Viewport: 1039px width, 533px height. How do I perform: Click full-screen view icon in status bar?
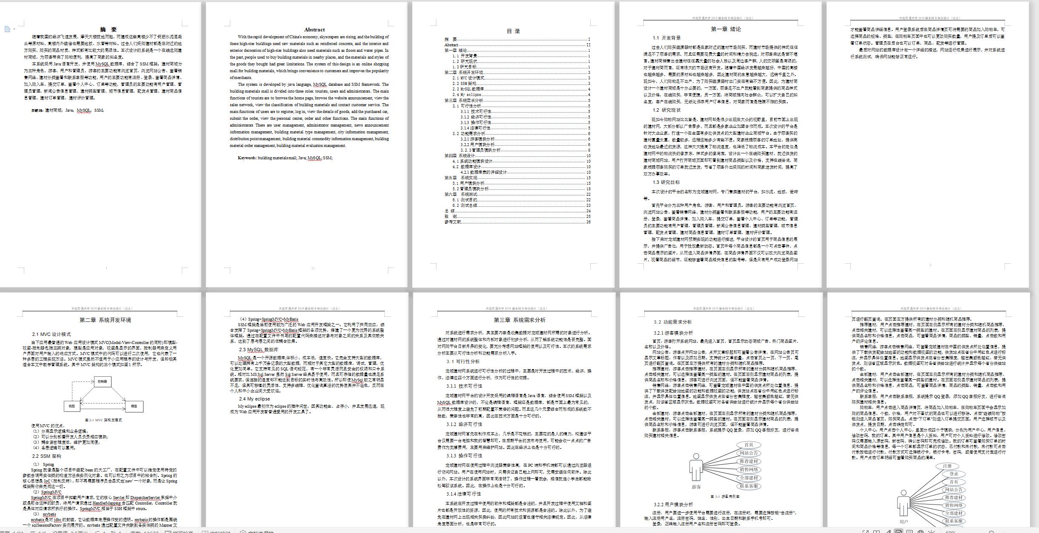coord(866,532)
